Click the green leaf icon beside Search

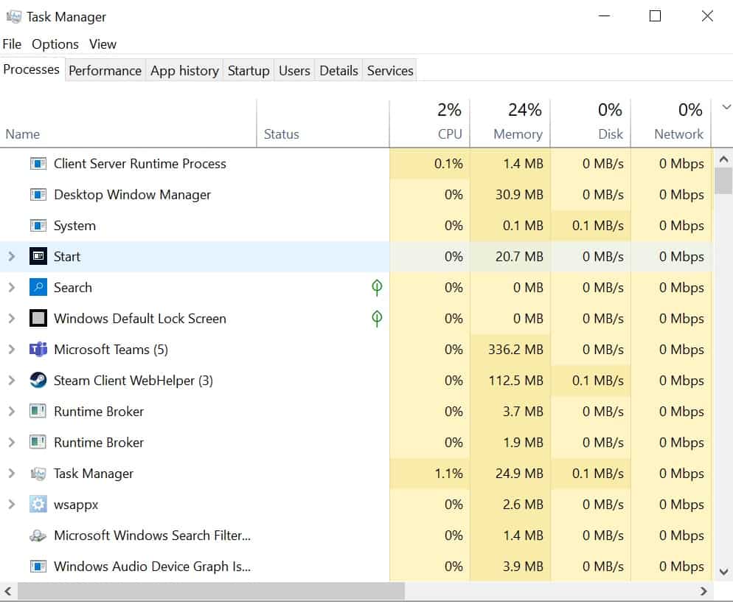[377, 287]
